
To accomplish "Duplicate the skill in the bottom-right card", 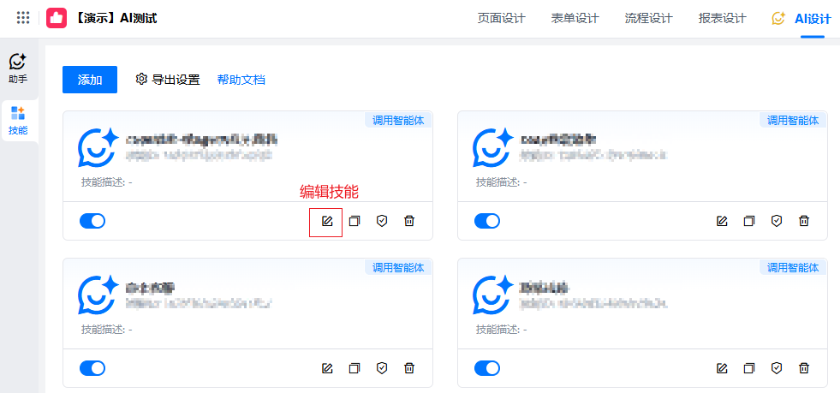I will pos(749,368).
